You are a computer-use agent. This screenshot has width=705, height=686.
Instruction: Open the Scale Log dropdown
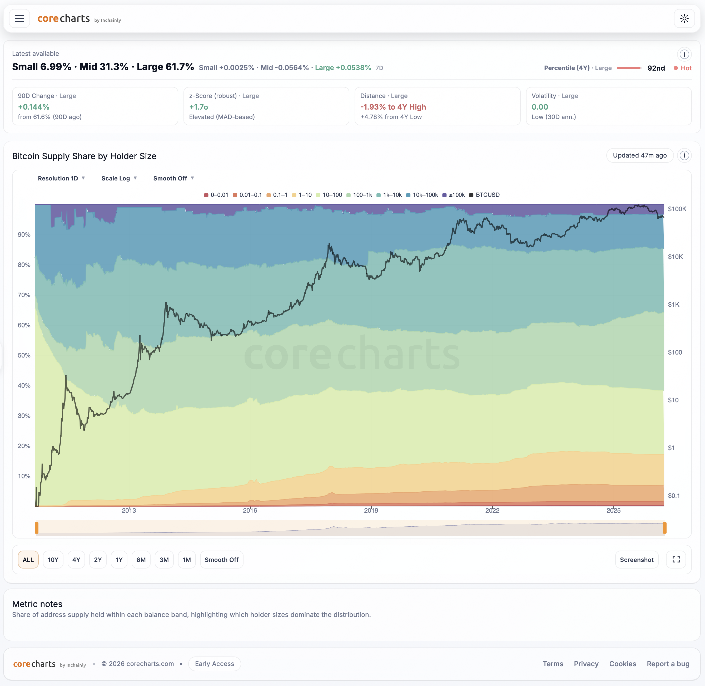pos(119,178)
